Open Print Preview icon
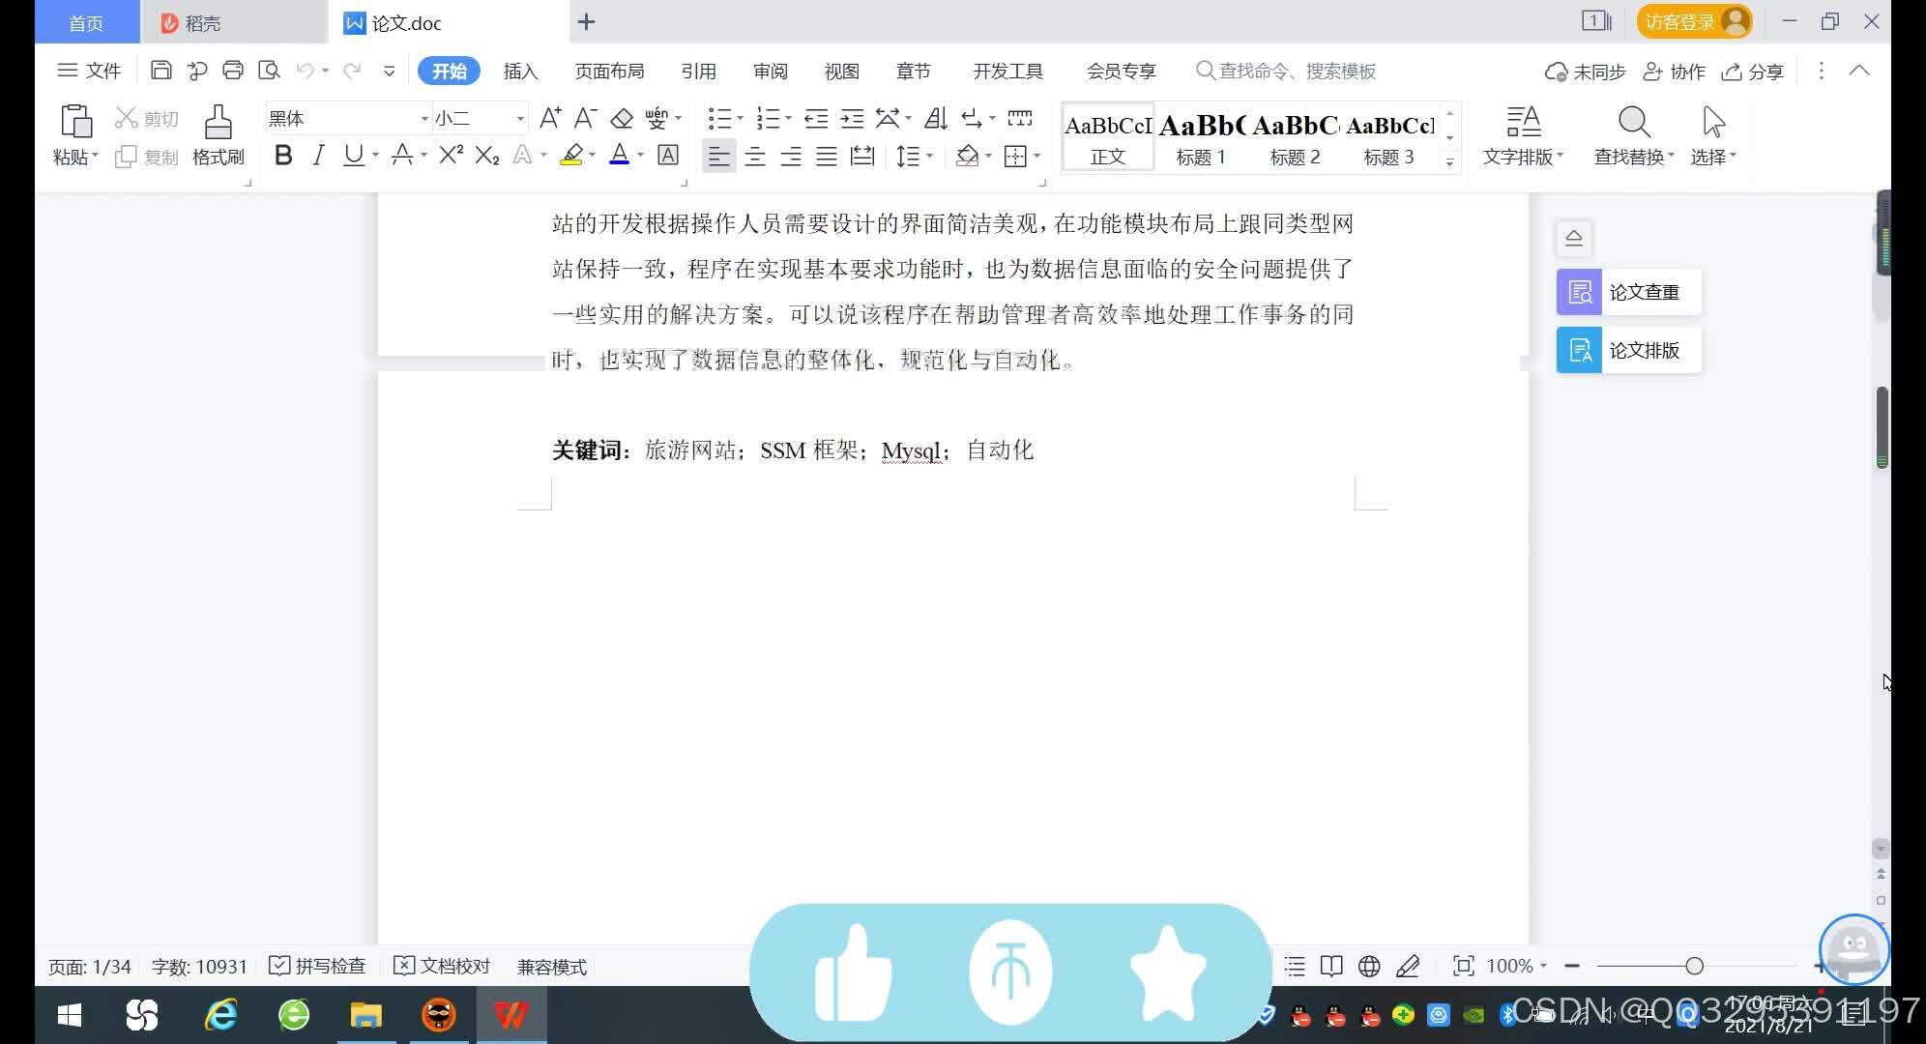 269,71
